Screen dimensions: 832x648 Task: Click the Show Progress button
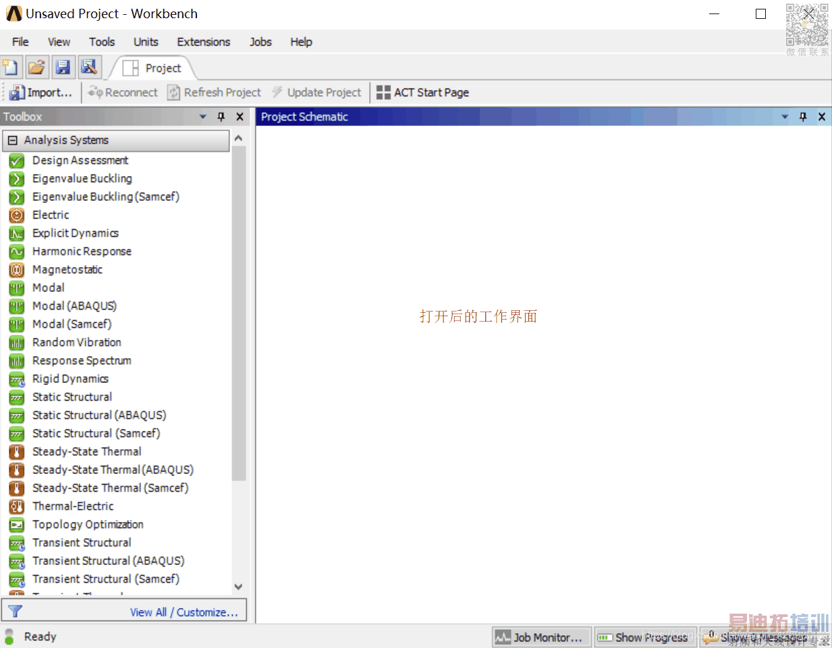(x=644, y=637)
